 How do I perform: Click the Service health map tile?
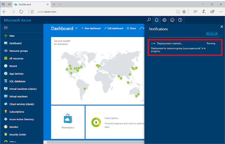click(x=98, y=71)
